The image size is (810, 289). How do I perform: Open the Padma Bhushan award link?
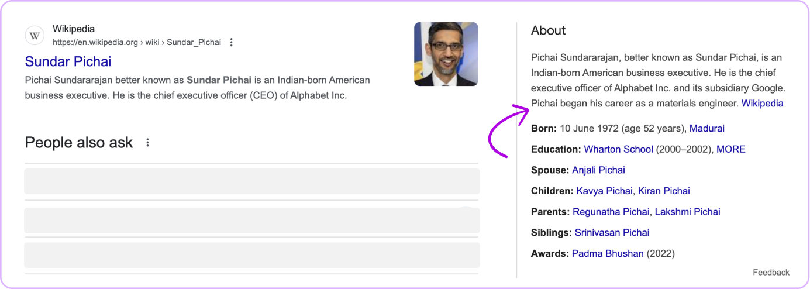[608, 253]
